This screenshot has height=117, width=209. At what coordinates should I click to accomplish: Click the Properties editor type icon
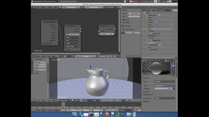[x=144, y=61]
